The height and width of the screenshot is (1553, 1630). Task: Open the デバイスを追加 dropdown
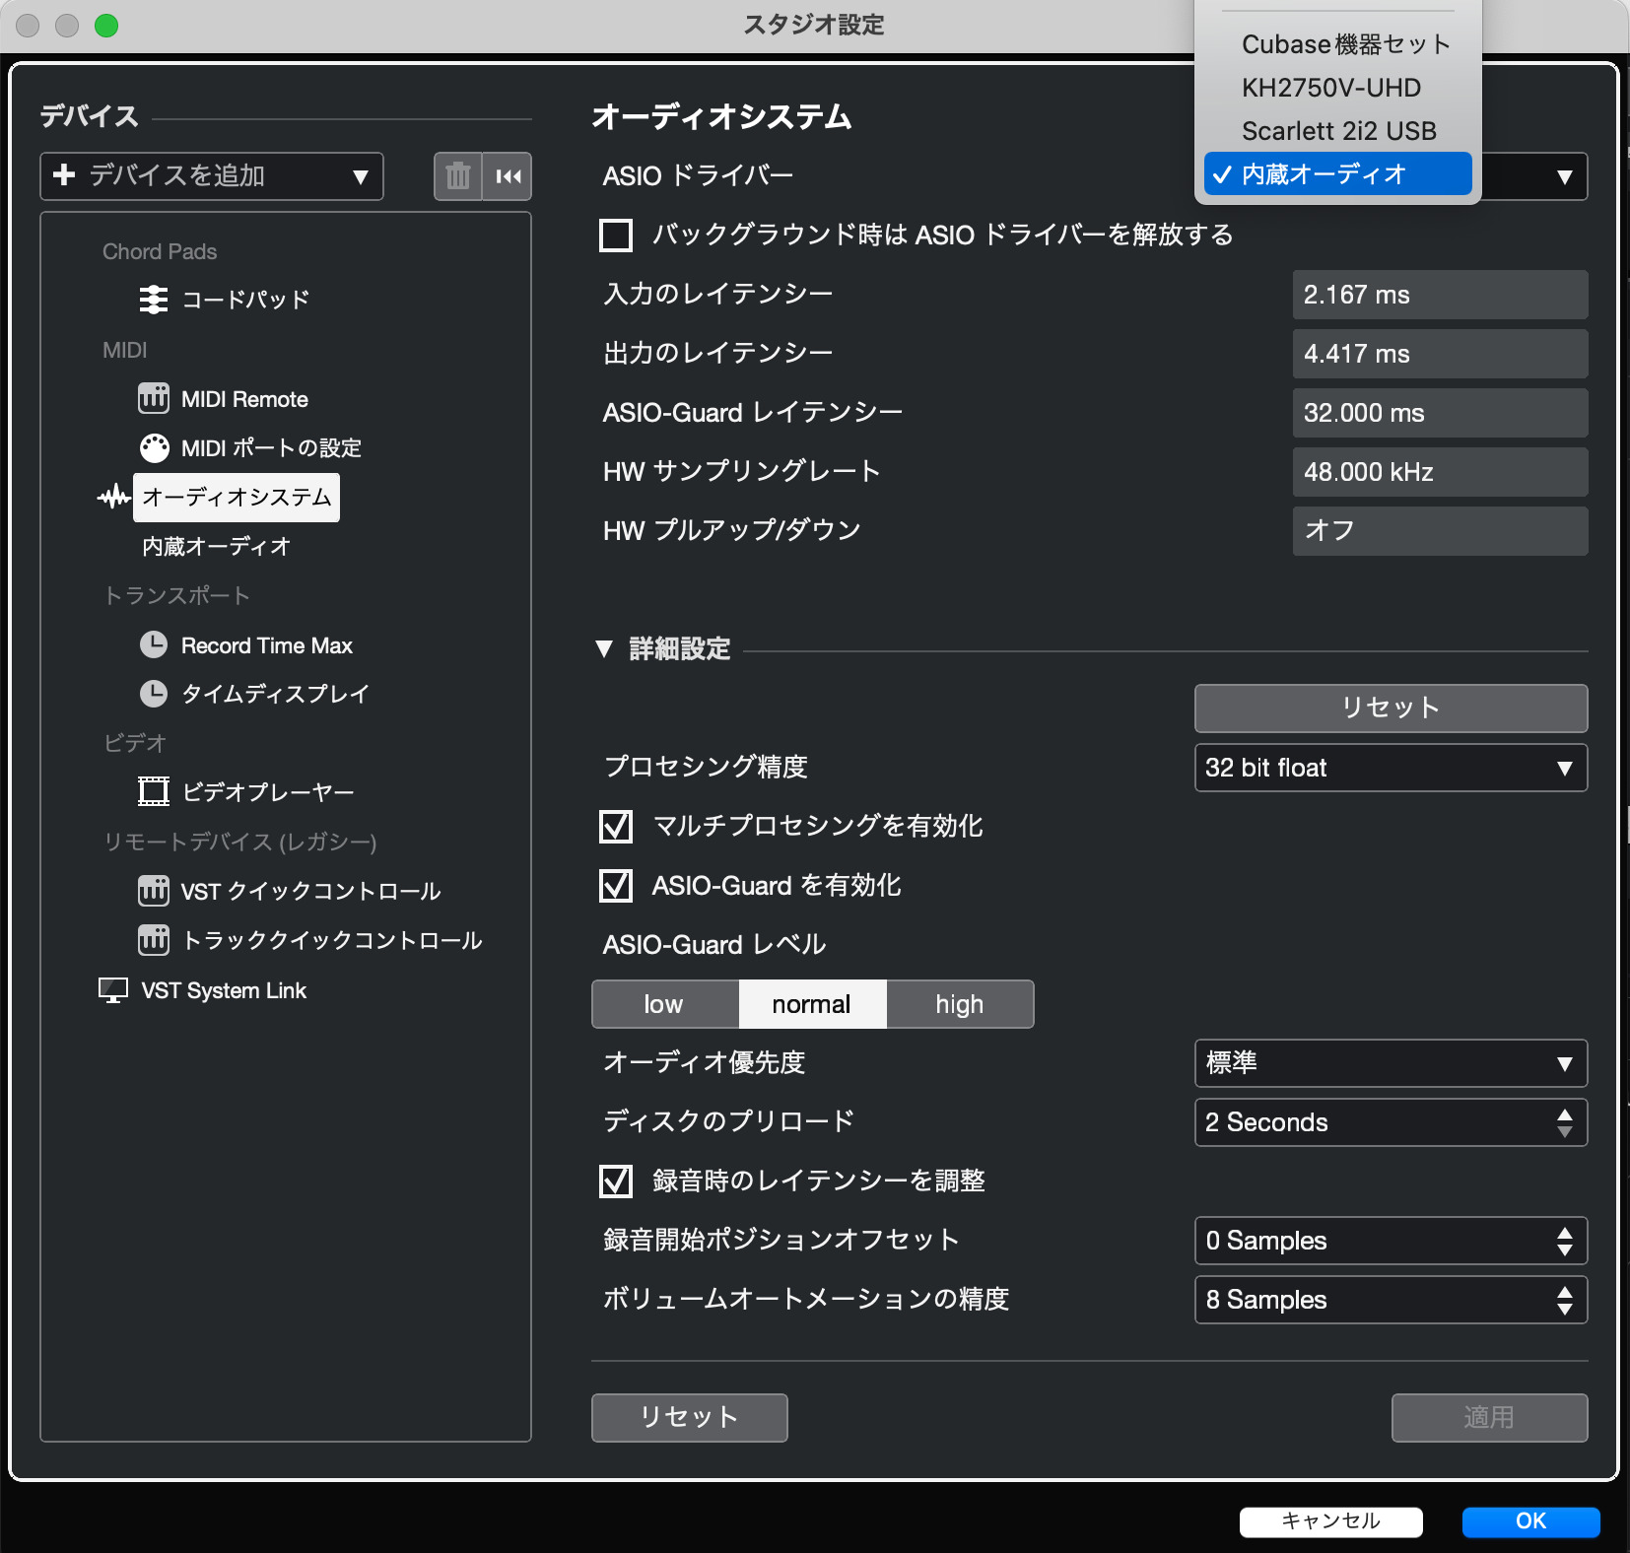click(212, 176)
